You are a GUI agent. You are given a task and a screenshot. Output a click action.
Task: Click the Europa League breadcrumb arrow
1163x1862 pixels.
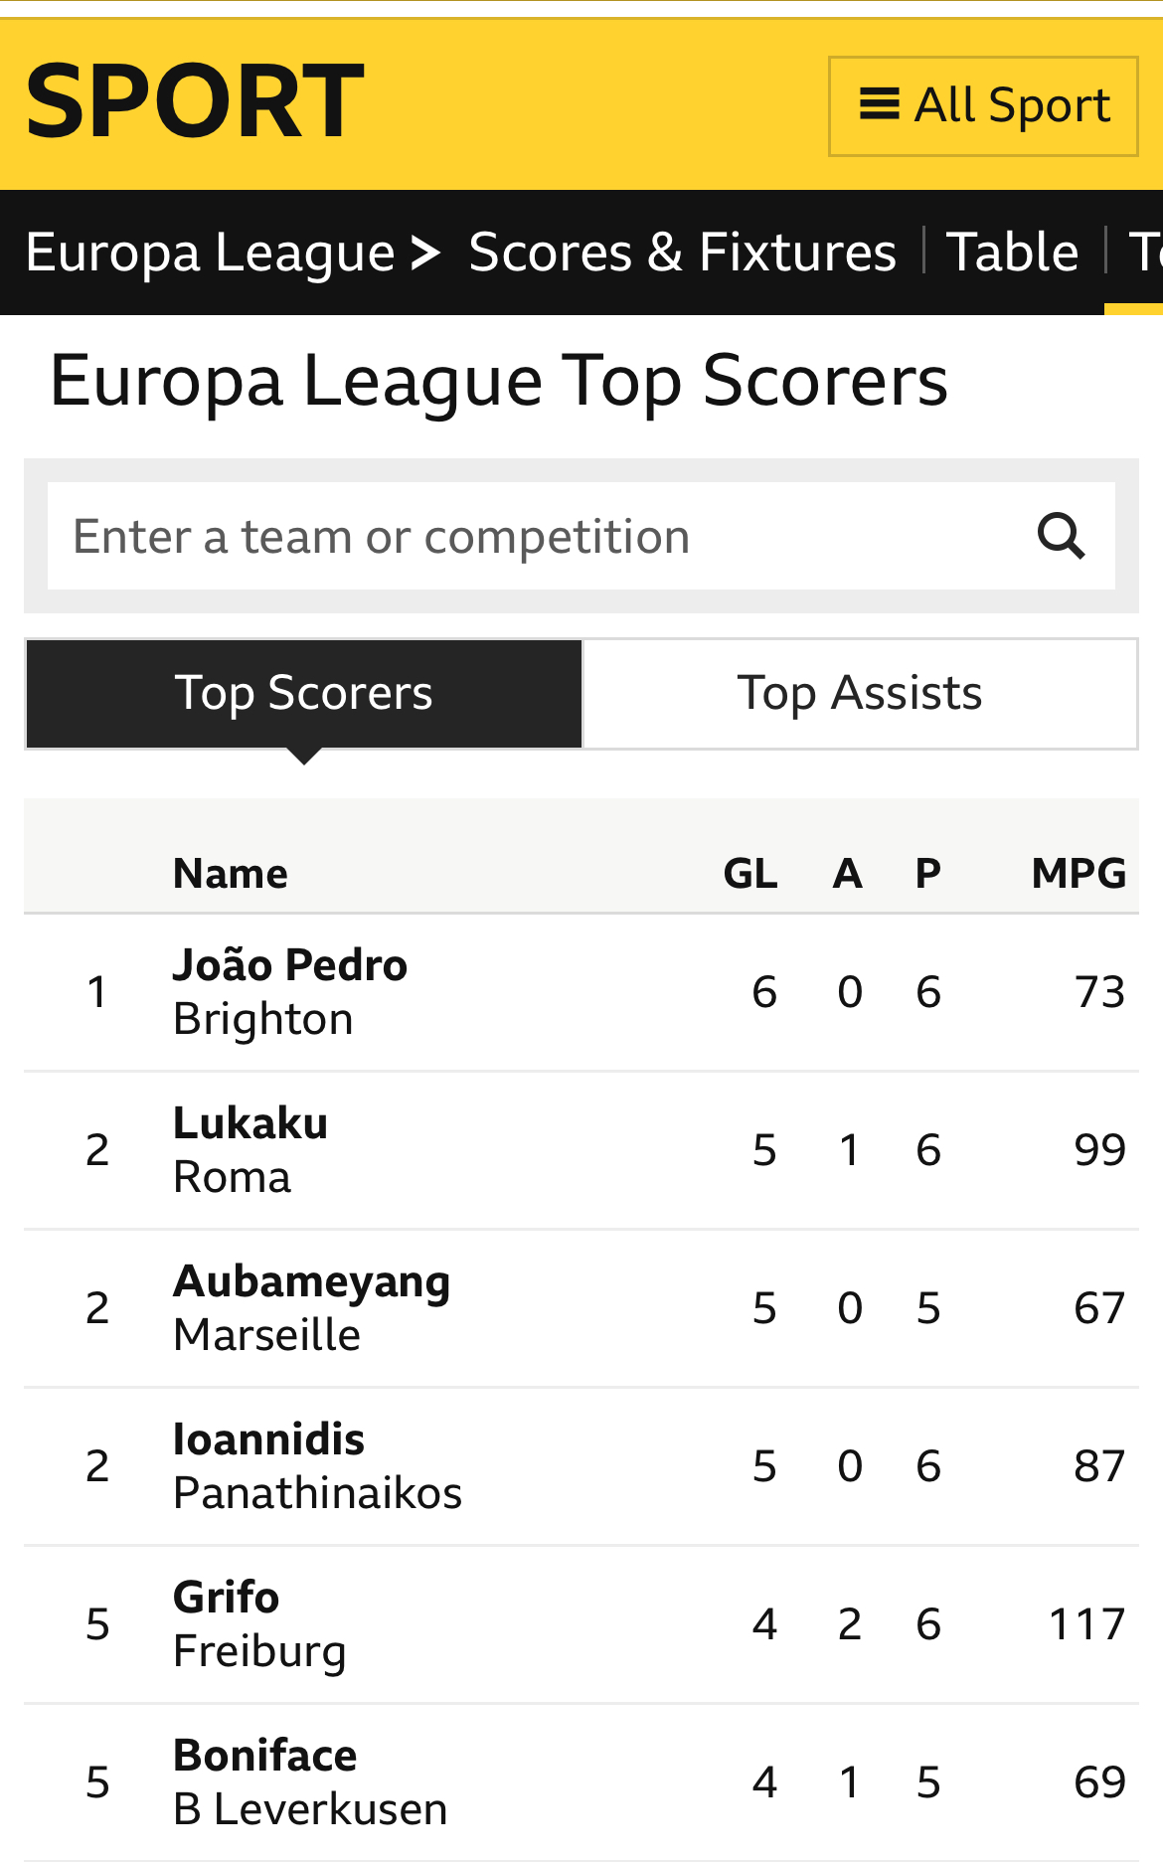click(x=425, y=253)
